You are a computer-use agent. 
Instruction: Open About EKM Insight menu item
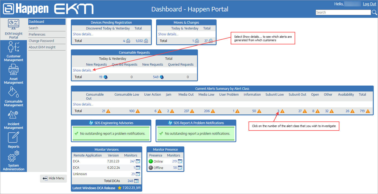pos(47,47)
